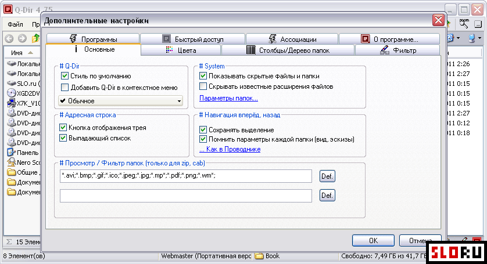Image resolution: width=487 pixels, height=264 pixels.
Task: Click the sigma icon in Q-Dir status bar
Action: point(9,242)
